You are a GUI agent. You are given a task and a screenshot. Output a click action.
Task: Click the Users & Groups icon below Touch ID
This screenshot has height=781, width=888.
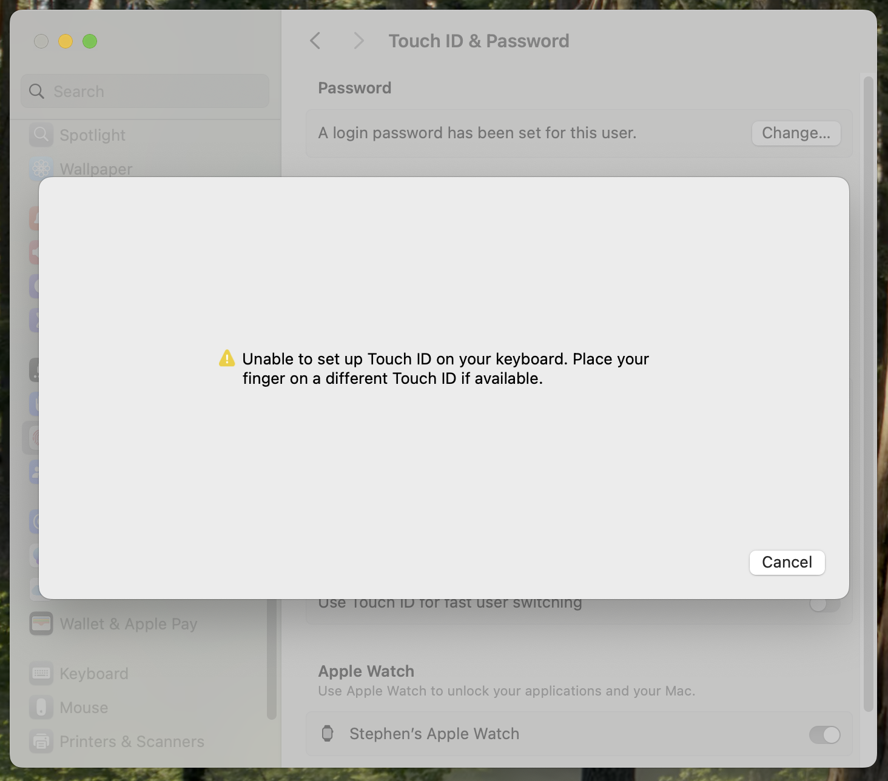40,472
